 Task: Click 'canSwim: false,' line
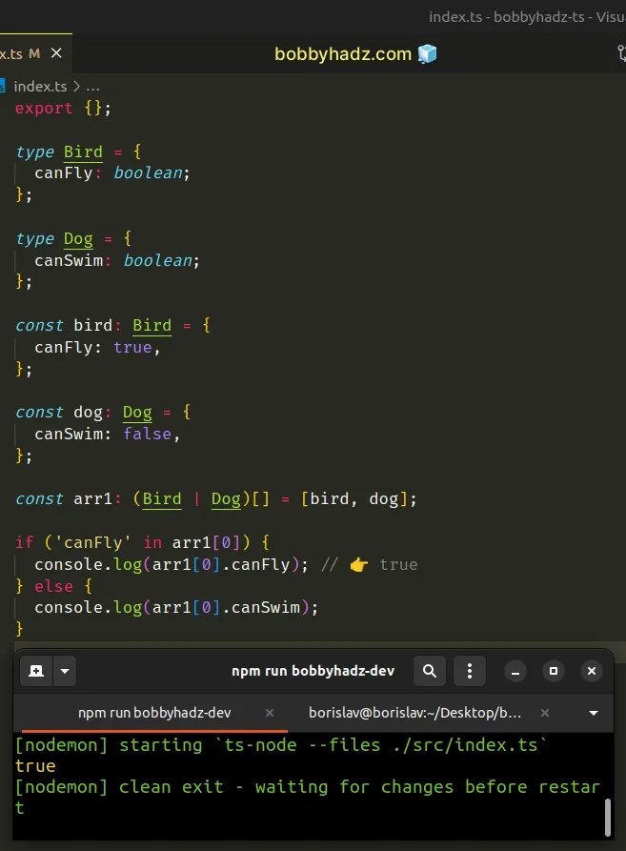[108, 435]
